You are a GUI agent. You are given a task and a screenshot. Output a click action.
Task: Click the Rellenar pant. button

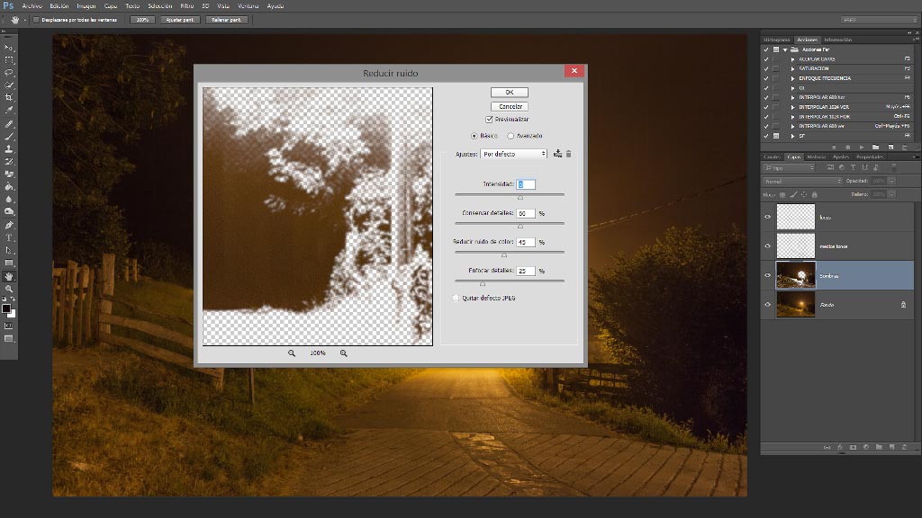[226, 20]
